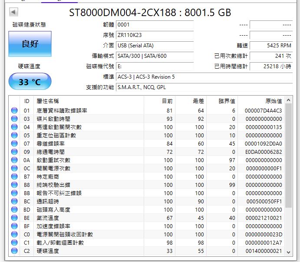Screen dimensions: 300x262
Task: Select the 電源關閉磁頭收回計數 attribute row
Action: coord(147,234)
